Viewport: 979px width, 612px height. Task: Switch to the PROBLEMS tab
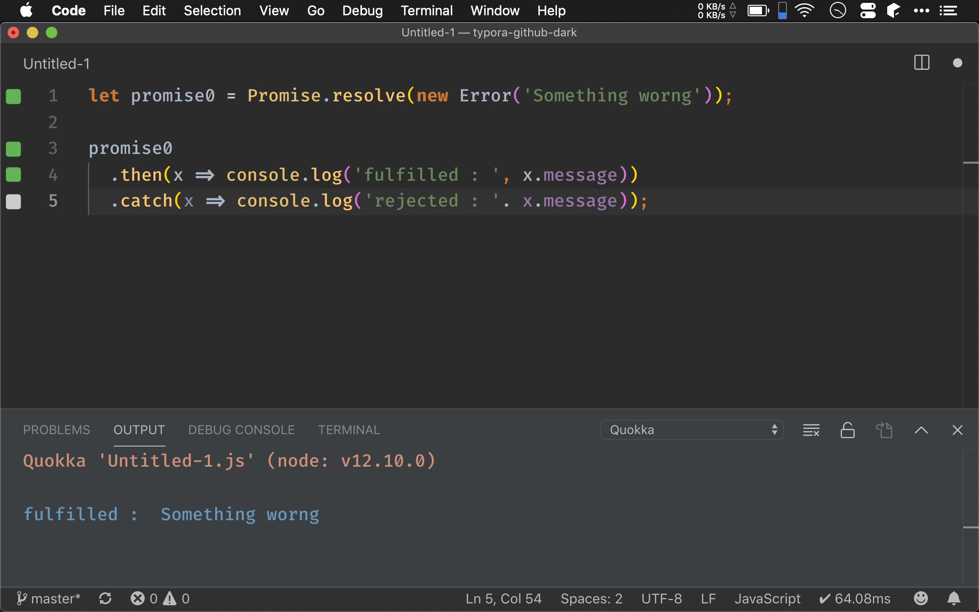[56, 430]
